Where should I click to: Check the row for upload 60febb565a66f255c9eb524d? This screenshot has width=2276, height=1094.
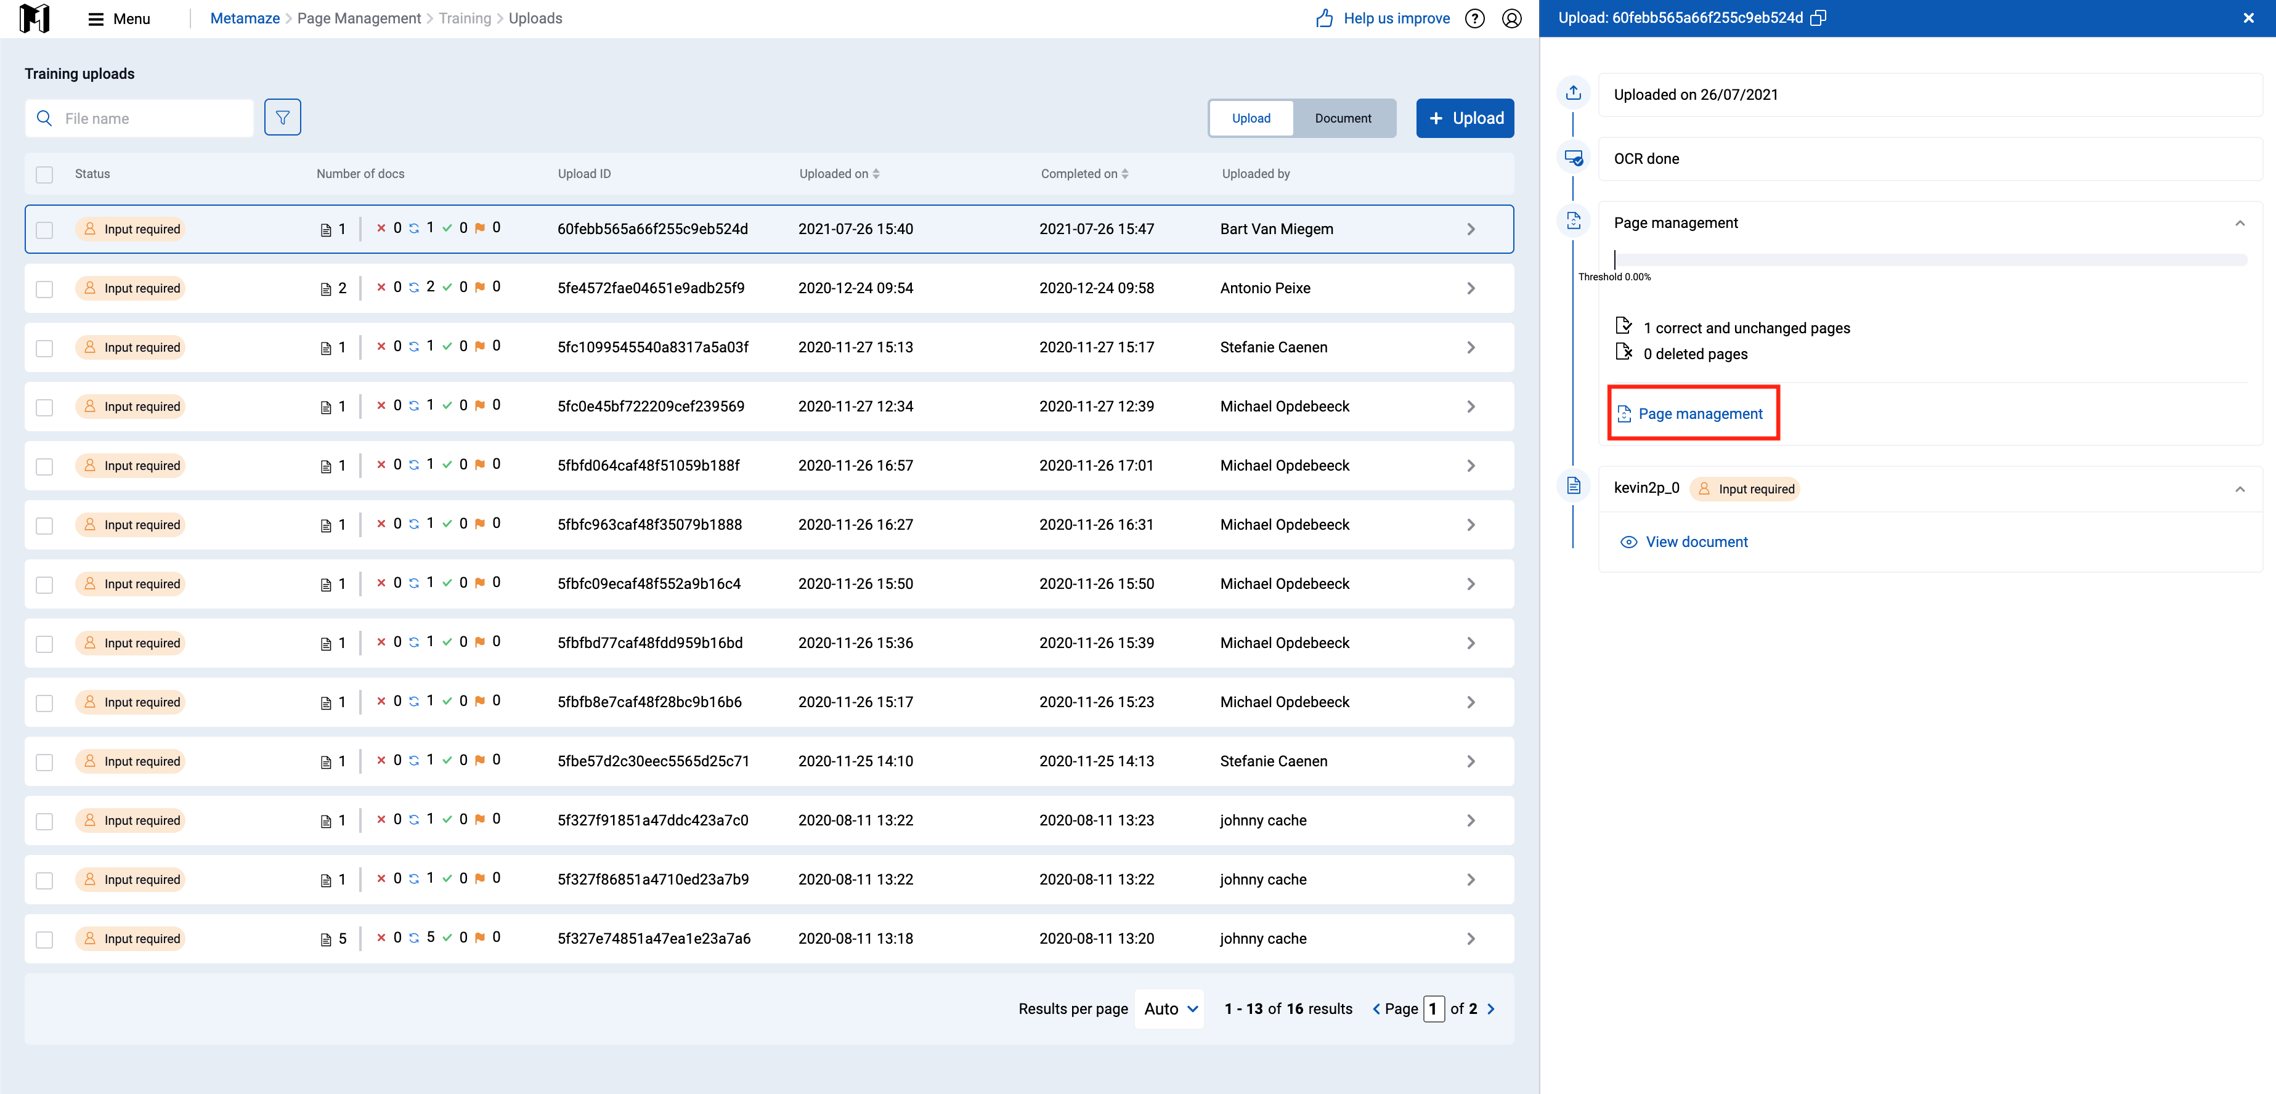point(44,230)
